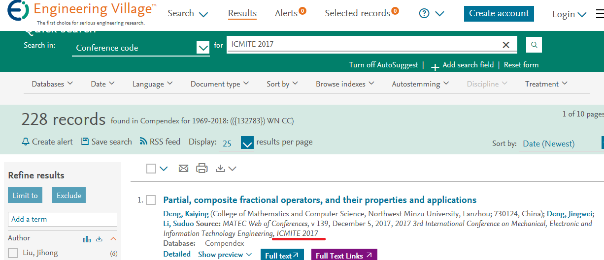The width and height of the screenshot is (604, 260).
Task: Clear the ICMITE 2017 search text
Action: (505, 45)
